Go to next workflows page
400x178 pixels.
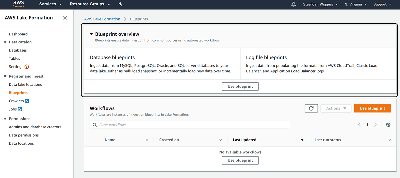pyautogui.click(x=376, y=125)
